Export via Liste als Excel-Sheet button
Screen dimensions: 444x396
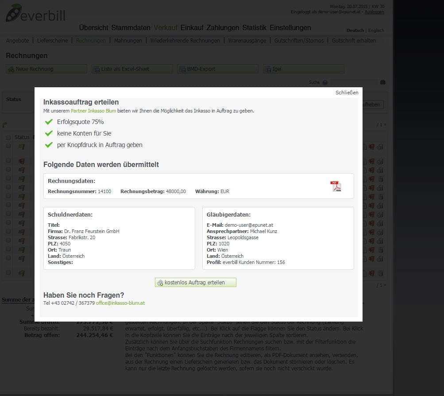(132, 69)
